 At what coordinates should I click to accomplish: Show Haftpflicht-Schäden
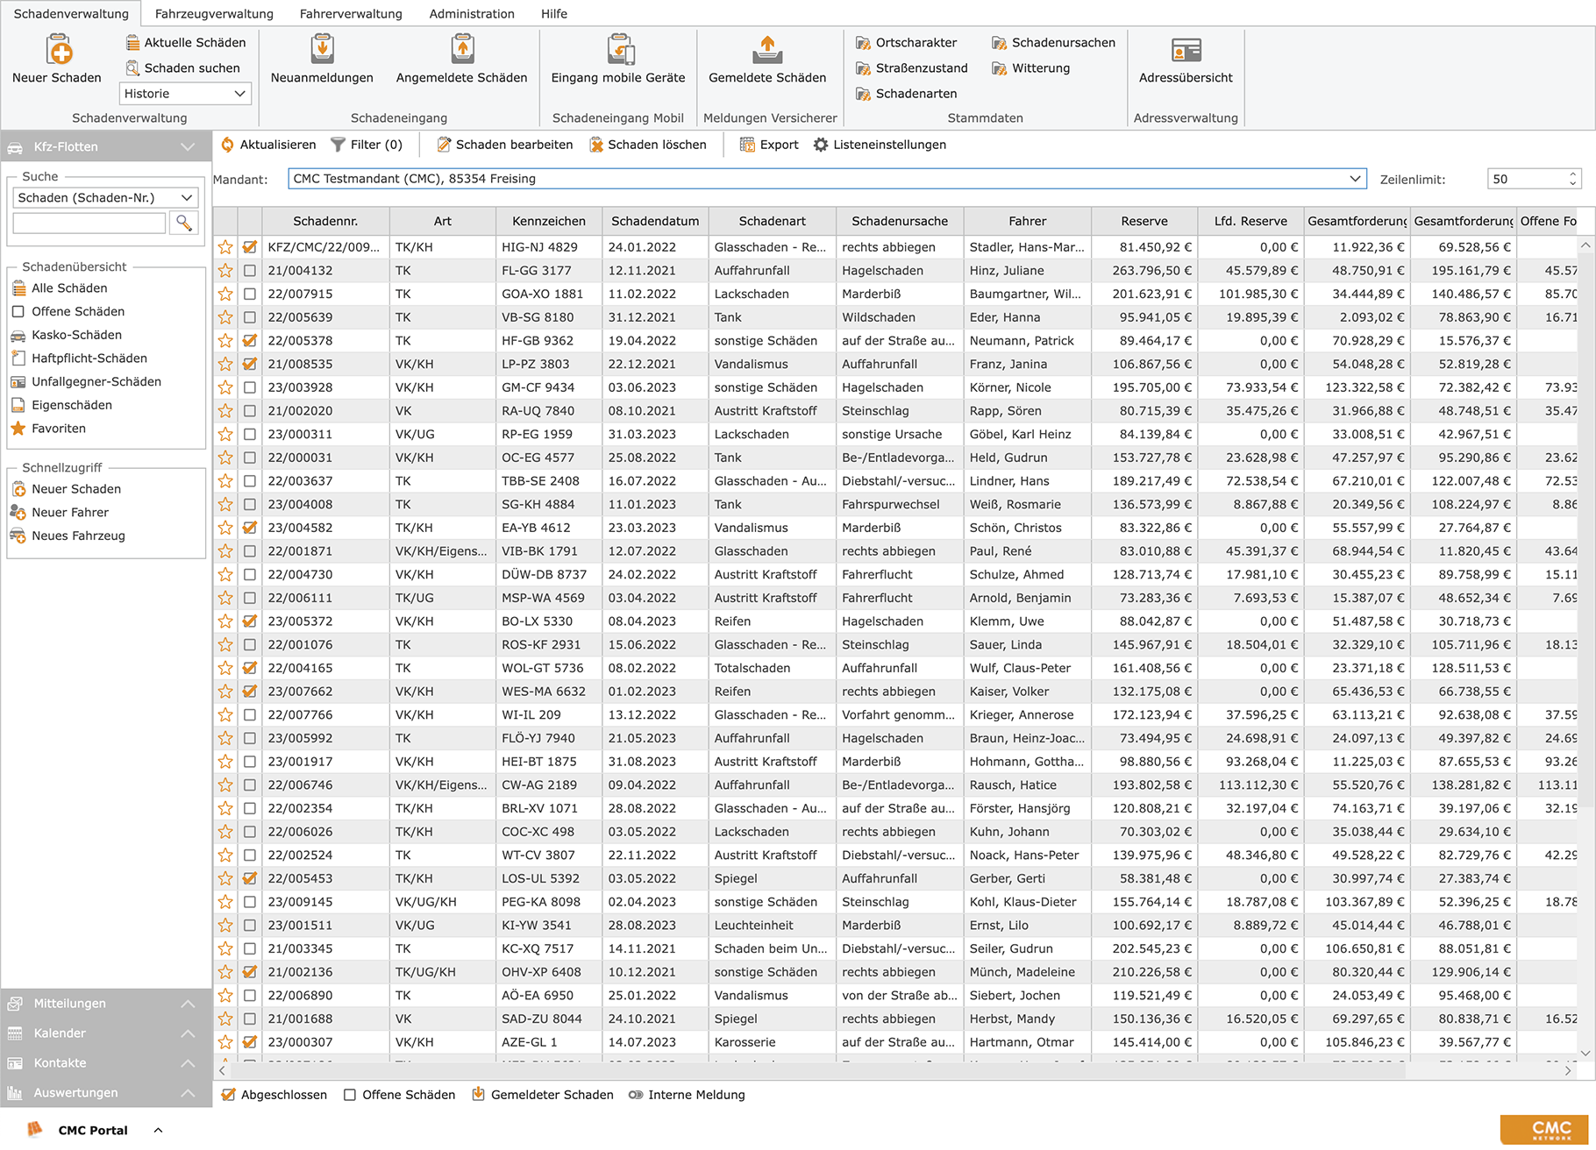(79, 358)
